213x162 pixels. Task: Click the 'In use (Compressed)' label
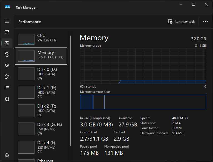click(x=95, y=118)
